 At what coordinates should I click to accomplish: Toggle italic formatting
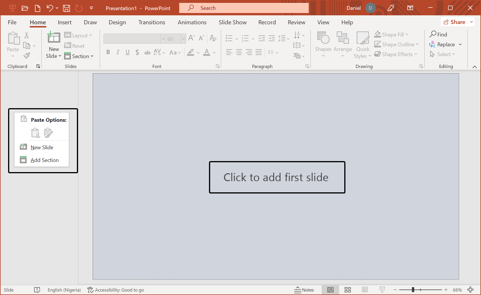pyautogui.click(x=118, y=52)
